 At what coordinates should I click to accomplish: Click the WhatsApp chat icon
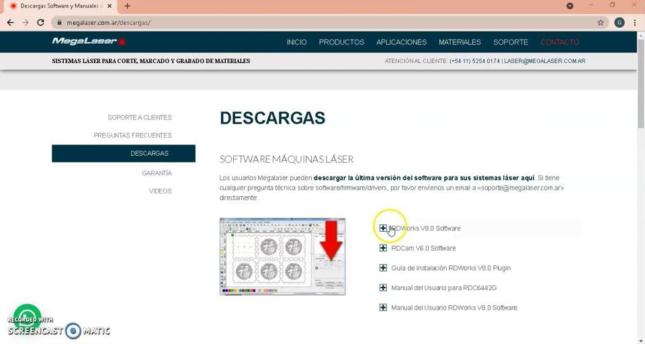point(28,317)
